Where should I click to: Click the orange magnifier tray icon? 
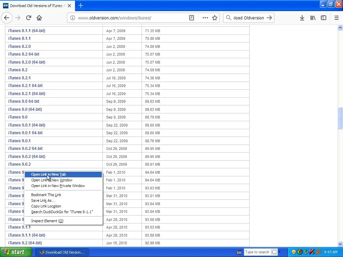pos(318,252)
